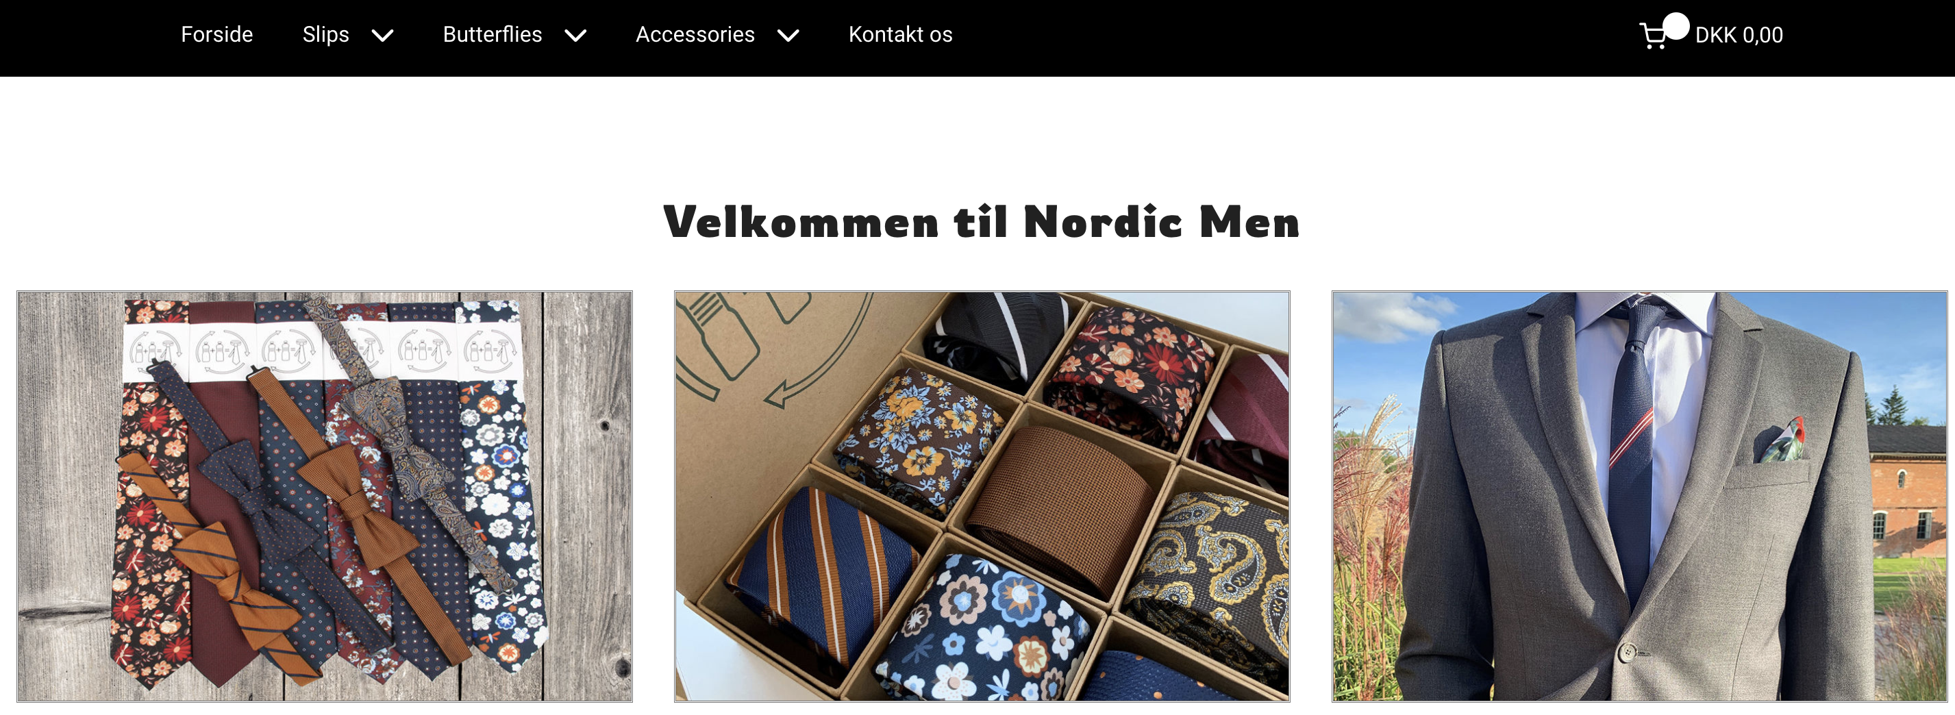Click the cart item count badge
The height and width of the screenshot is (715, 1955).
click(x=1676, y=26)
